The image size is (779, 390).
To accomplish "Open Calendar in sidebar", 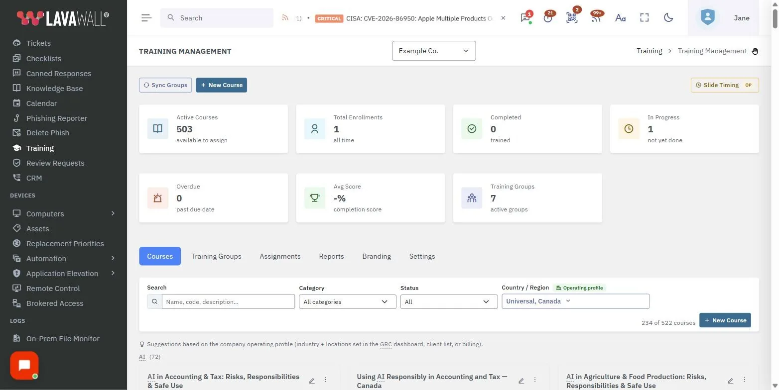I will tap(41, 103).
